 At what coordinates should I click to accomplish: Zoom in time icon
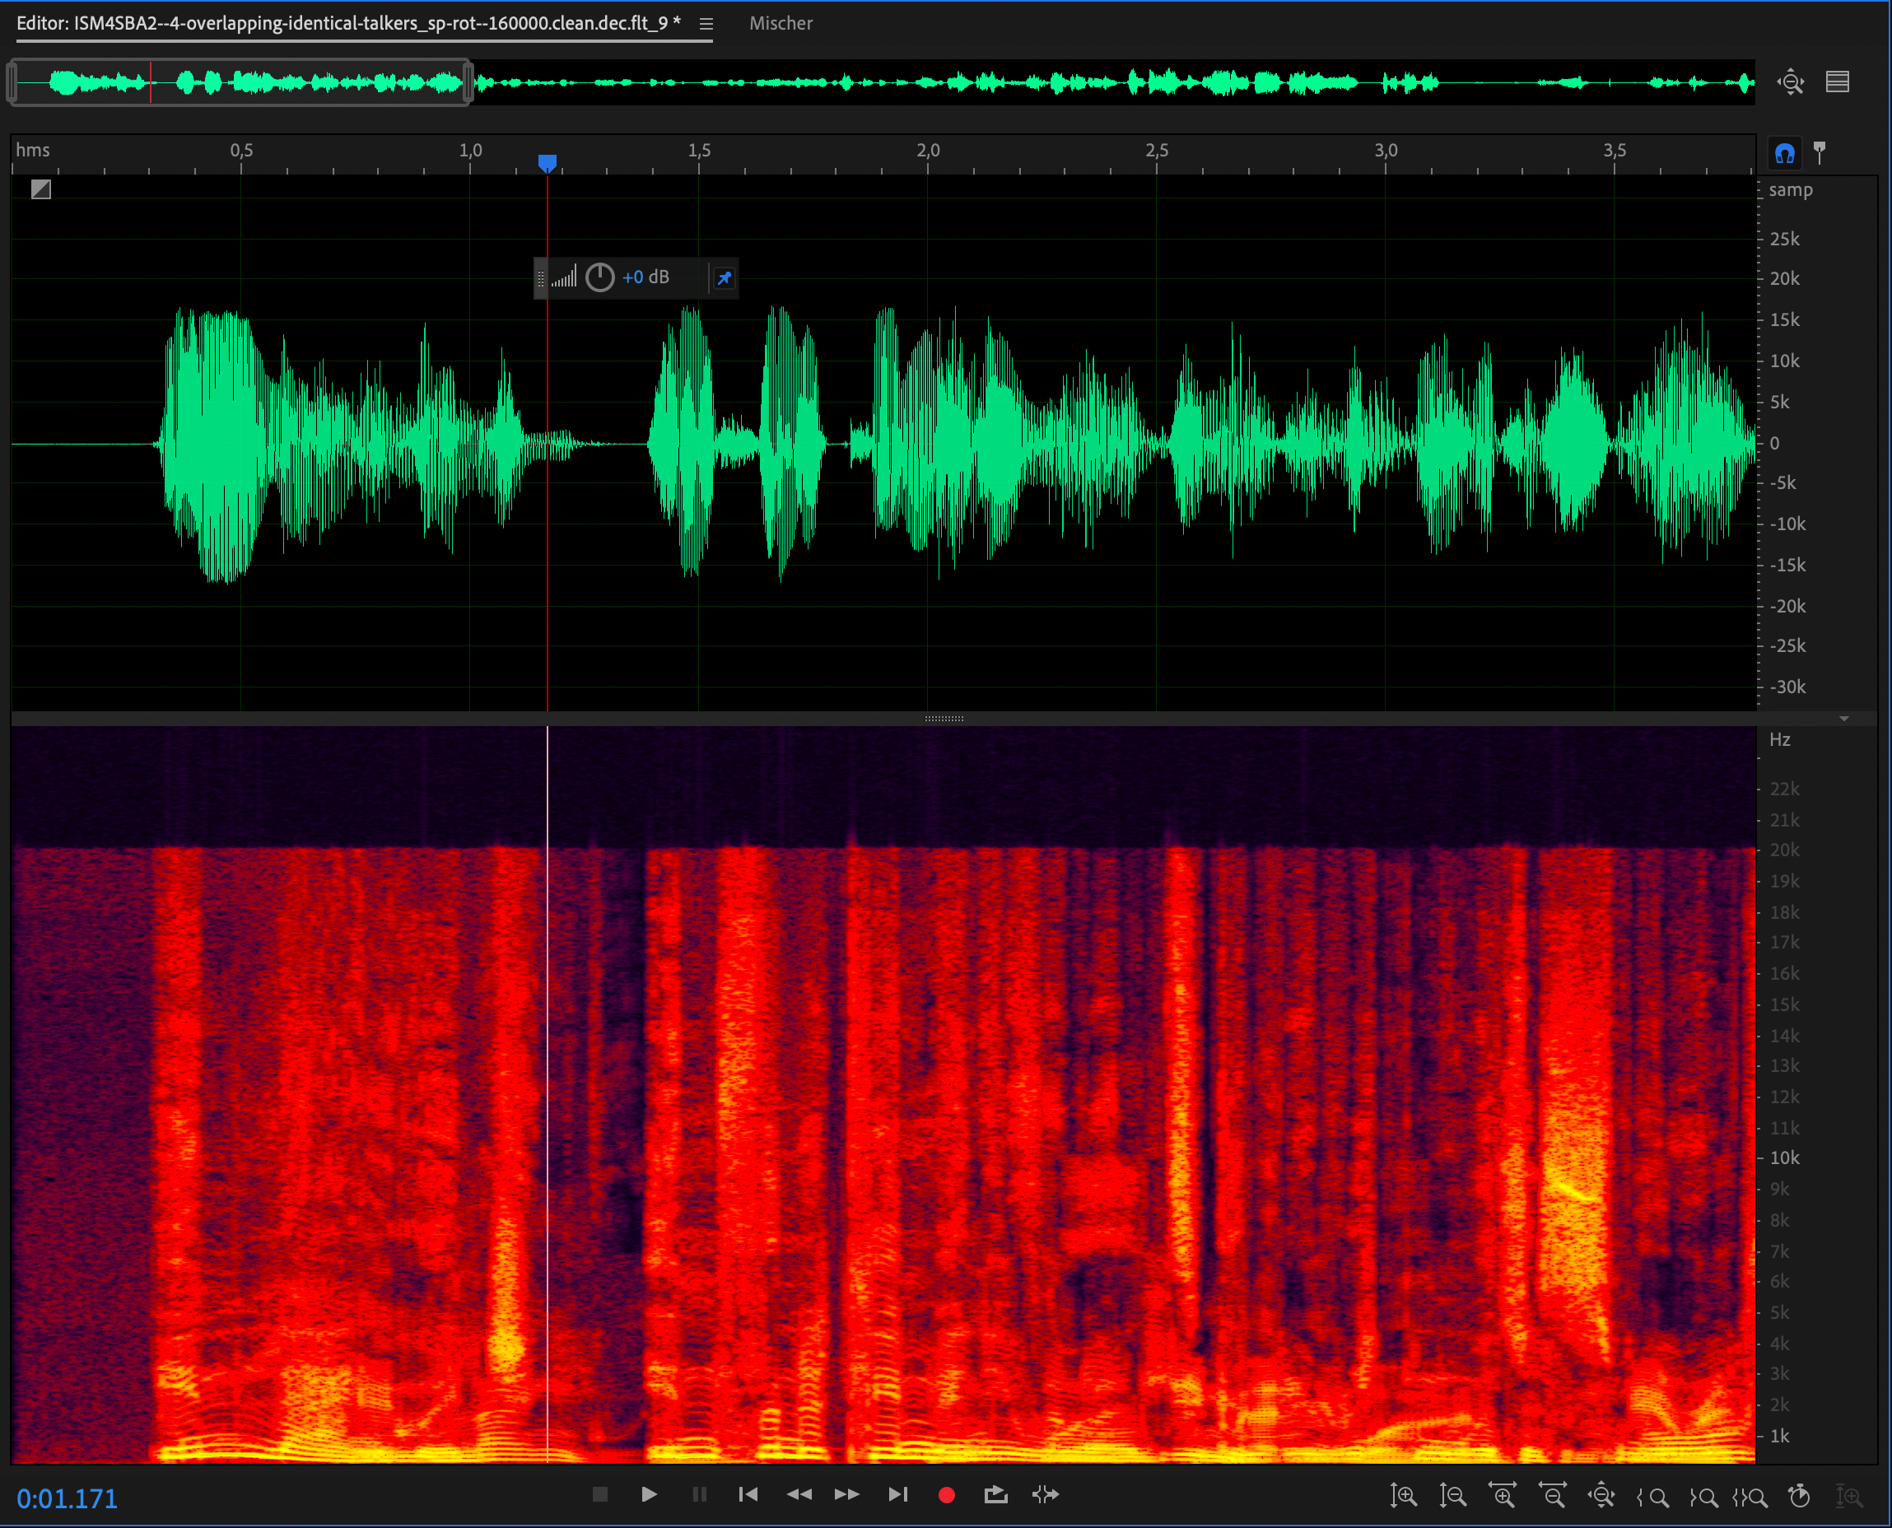[1503, 1495]
